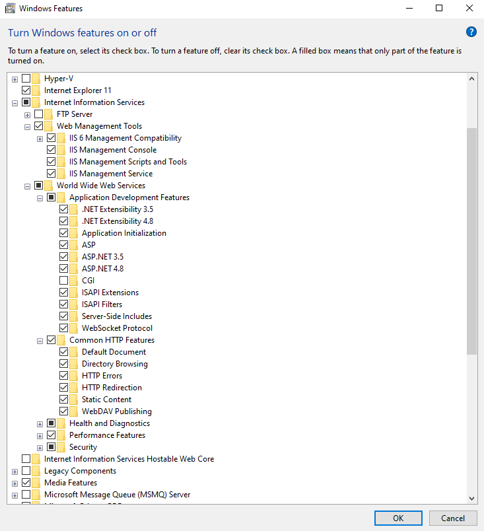Select the HTTP Errors item

click(102, 376)
